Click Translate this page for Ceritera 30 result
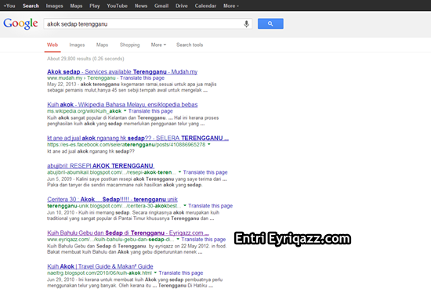The height and width of the screenshot is (296, 431). (211, 206)
